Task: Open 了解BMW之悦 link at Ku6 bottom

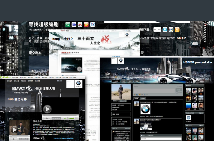Action: 57,138
